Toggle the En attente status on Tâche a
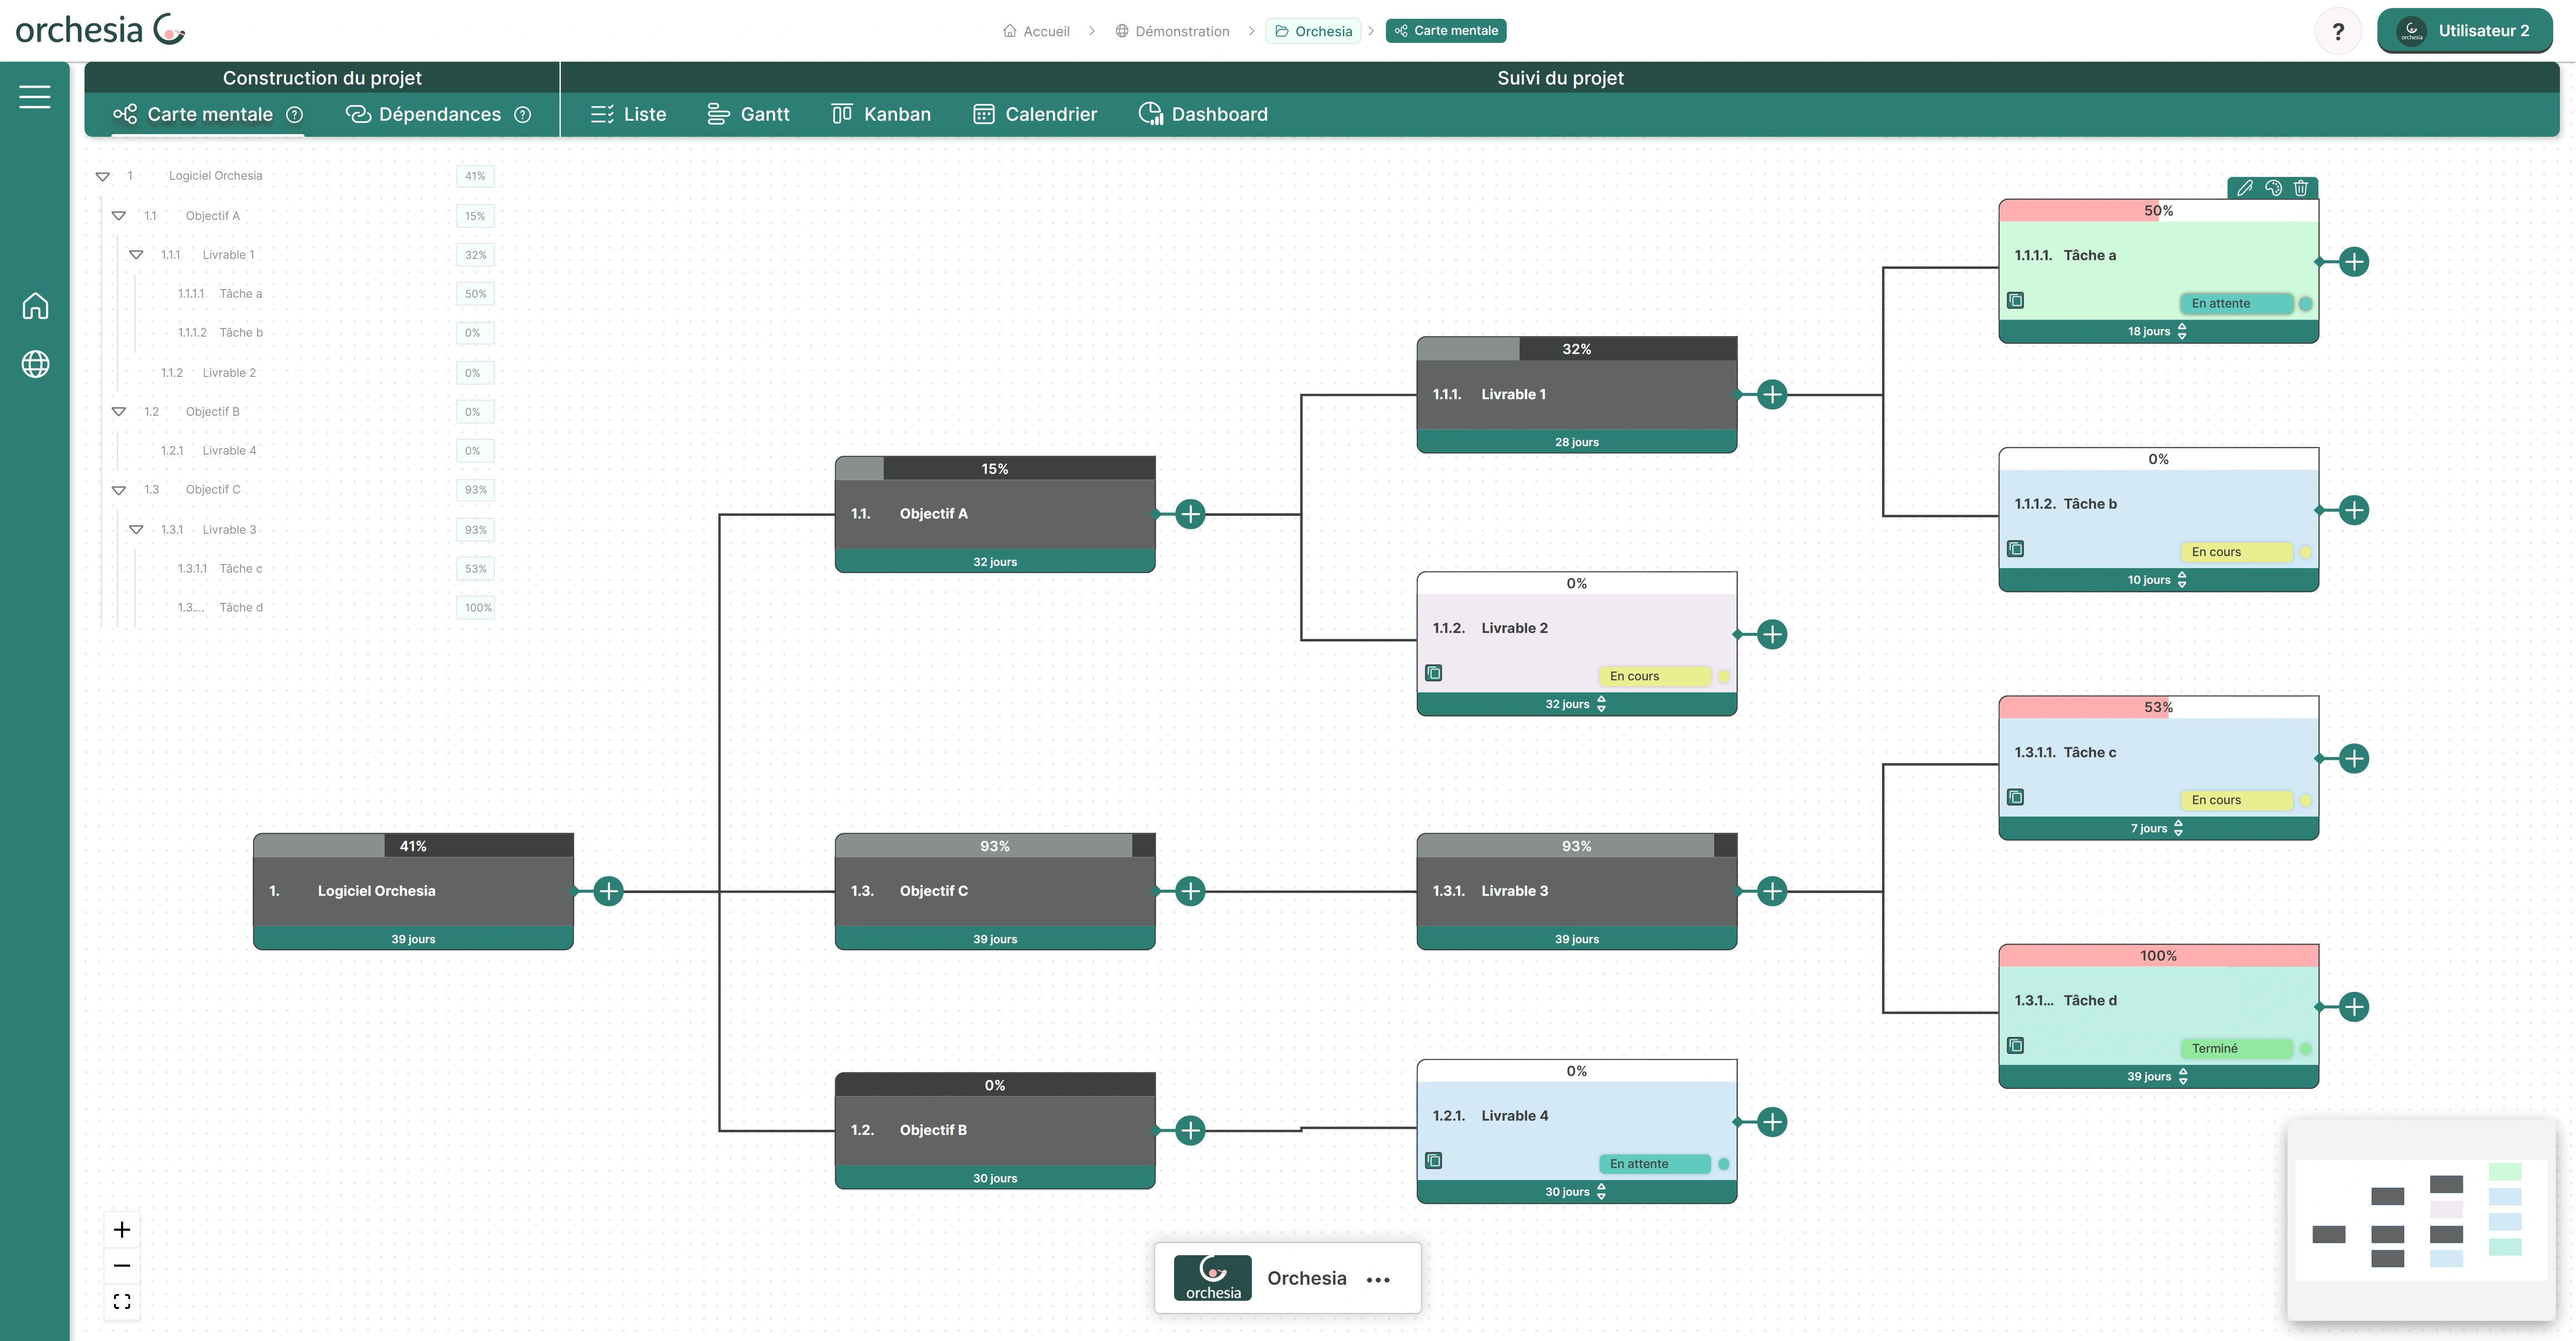The width and height of the screenshot is (2576, 1341). [2236, 304]
